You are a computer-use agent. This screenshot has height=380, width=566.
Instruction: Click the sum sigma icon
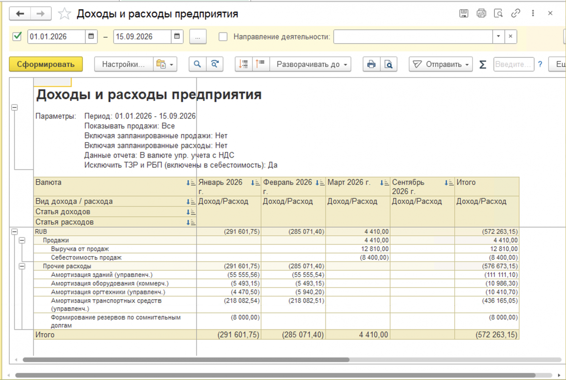tap(483, 64)
